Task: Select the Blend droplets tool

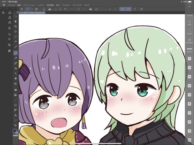Action: click(15, 84)
